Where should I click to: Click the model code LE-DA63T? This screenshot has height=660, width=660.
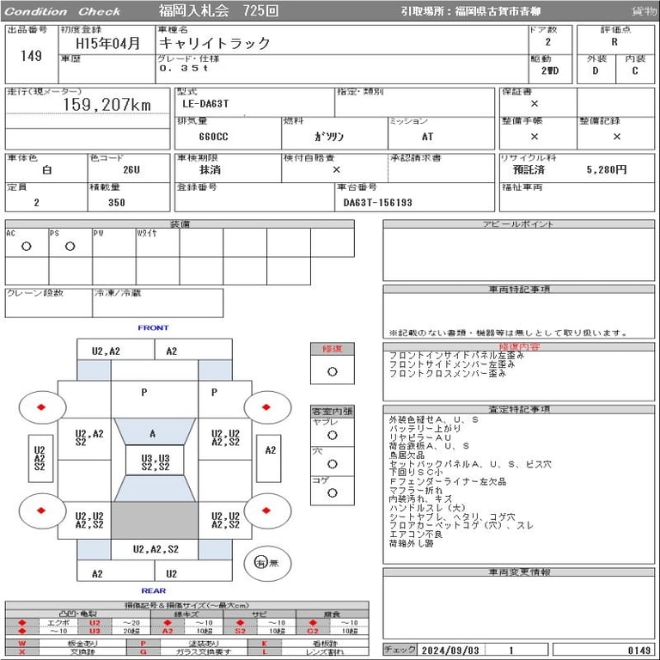point(205,103)
